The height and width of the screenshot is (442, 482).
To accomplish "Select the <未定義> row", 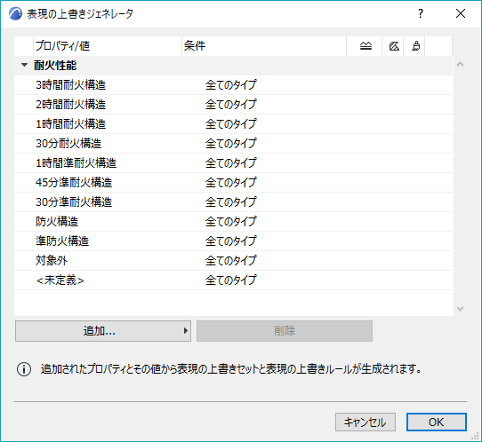I will [x=233, y=280].
